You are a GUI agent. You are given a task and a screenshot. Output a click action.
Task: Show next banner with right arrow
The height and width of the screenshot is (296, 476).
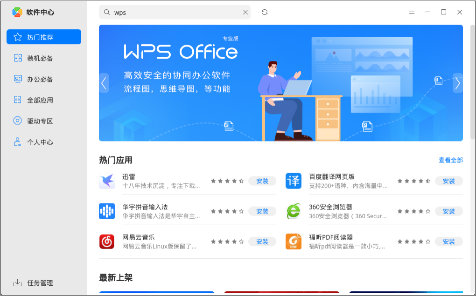click(457, 83)
